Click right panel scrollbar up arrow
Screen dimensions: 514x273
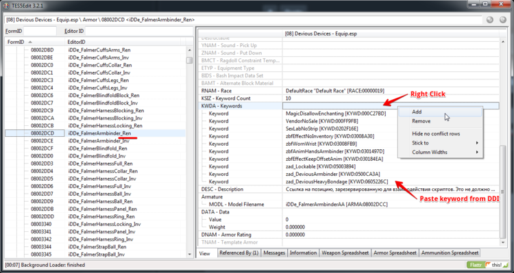coord(503,42)
